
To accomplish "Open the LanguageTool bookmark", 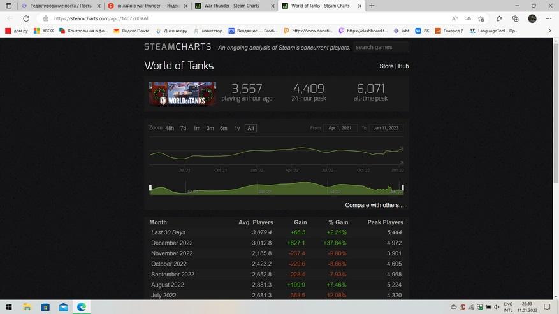I will (494, 31).
